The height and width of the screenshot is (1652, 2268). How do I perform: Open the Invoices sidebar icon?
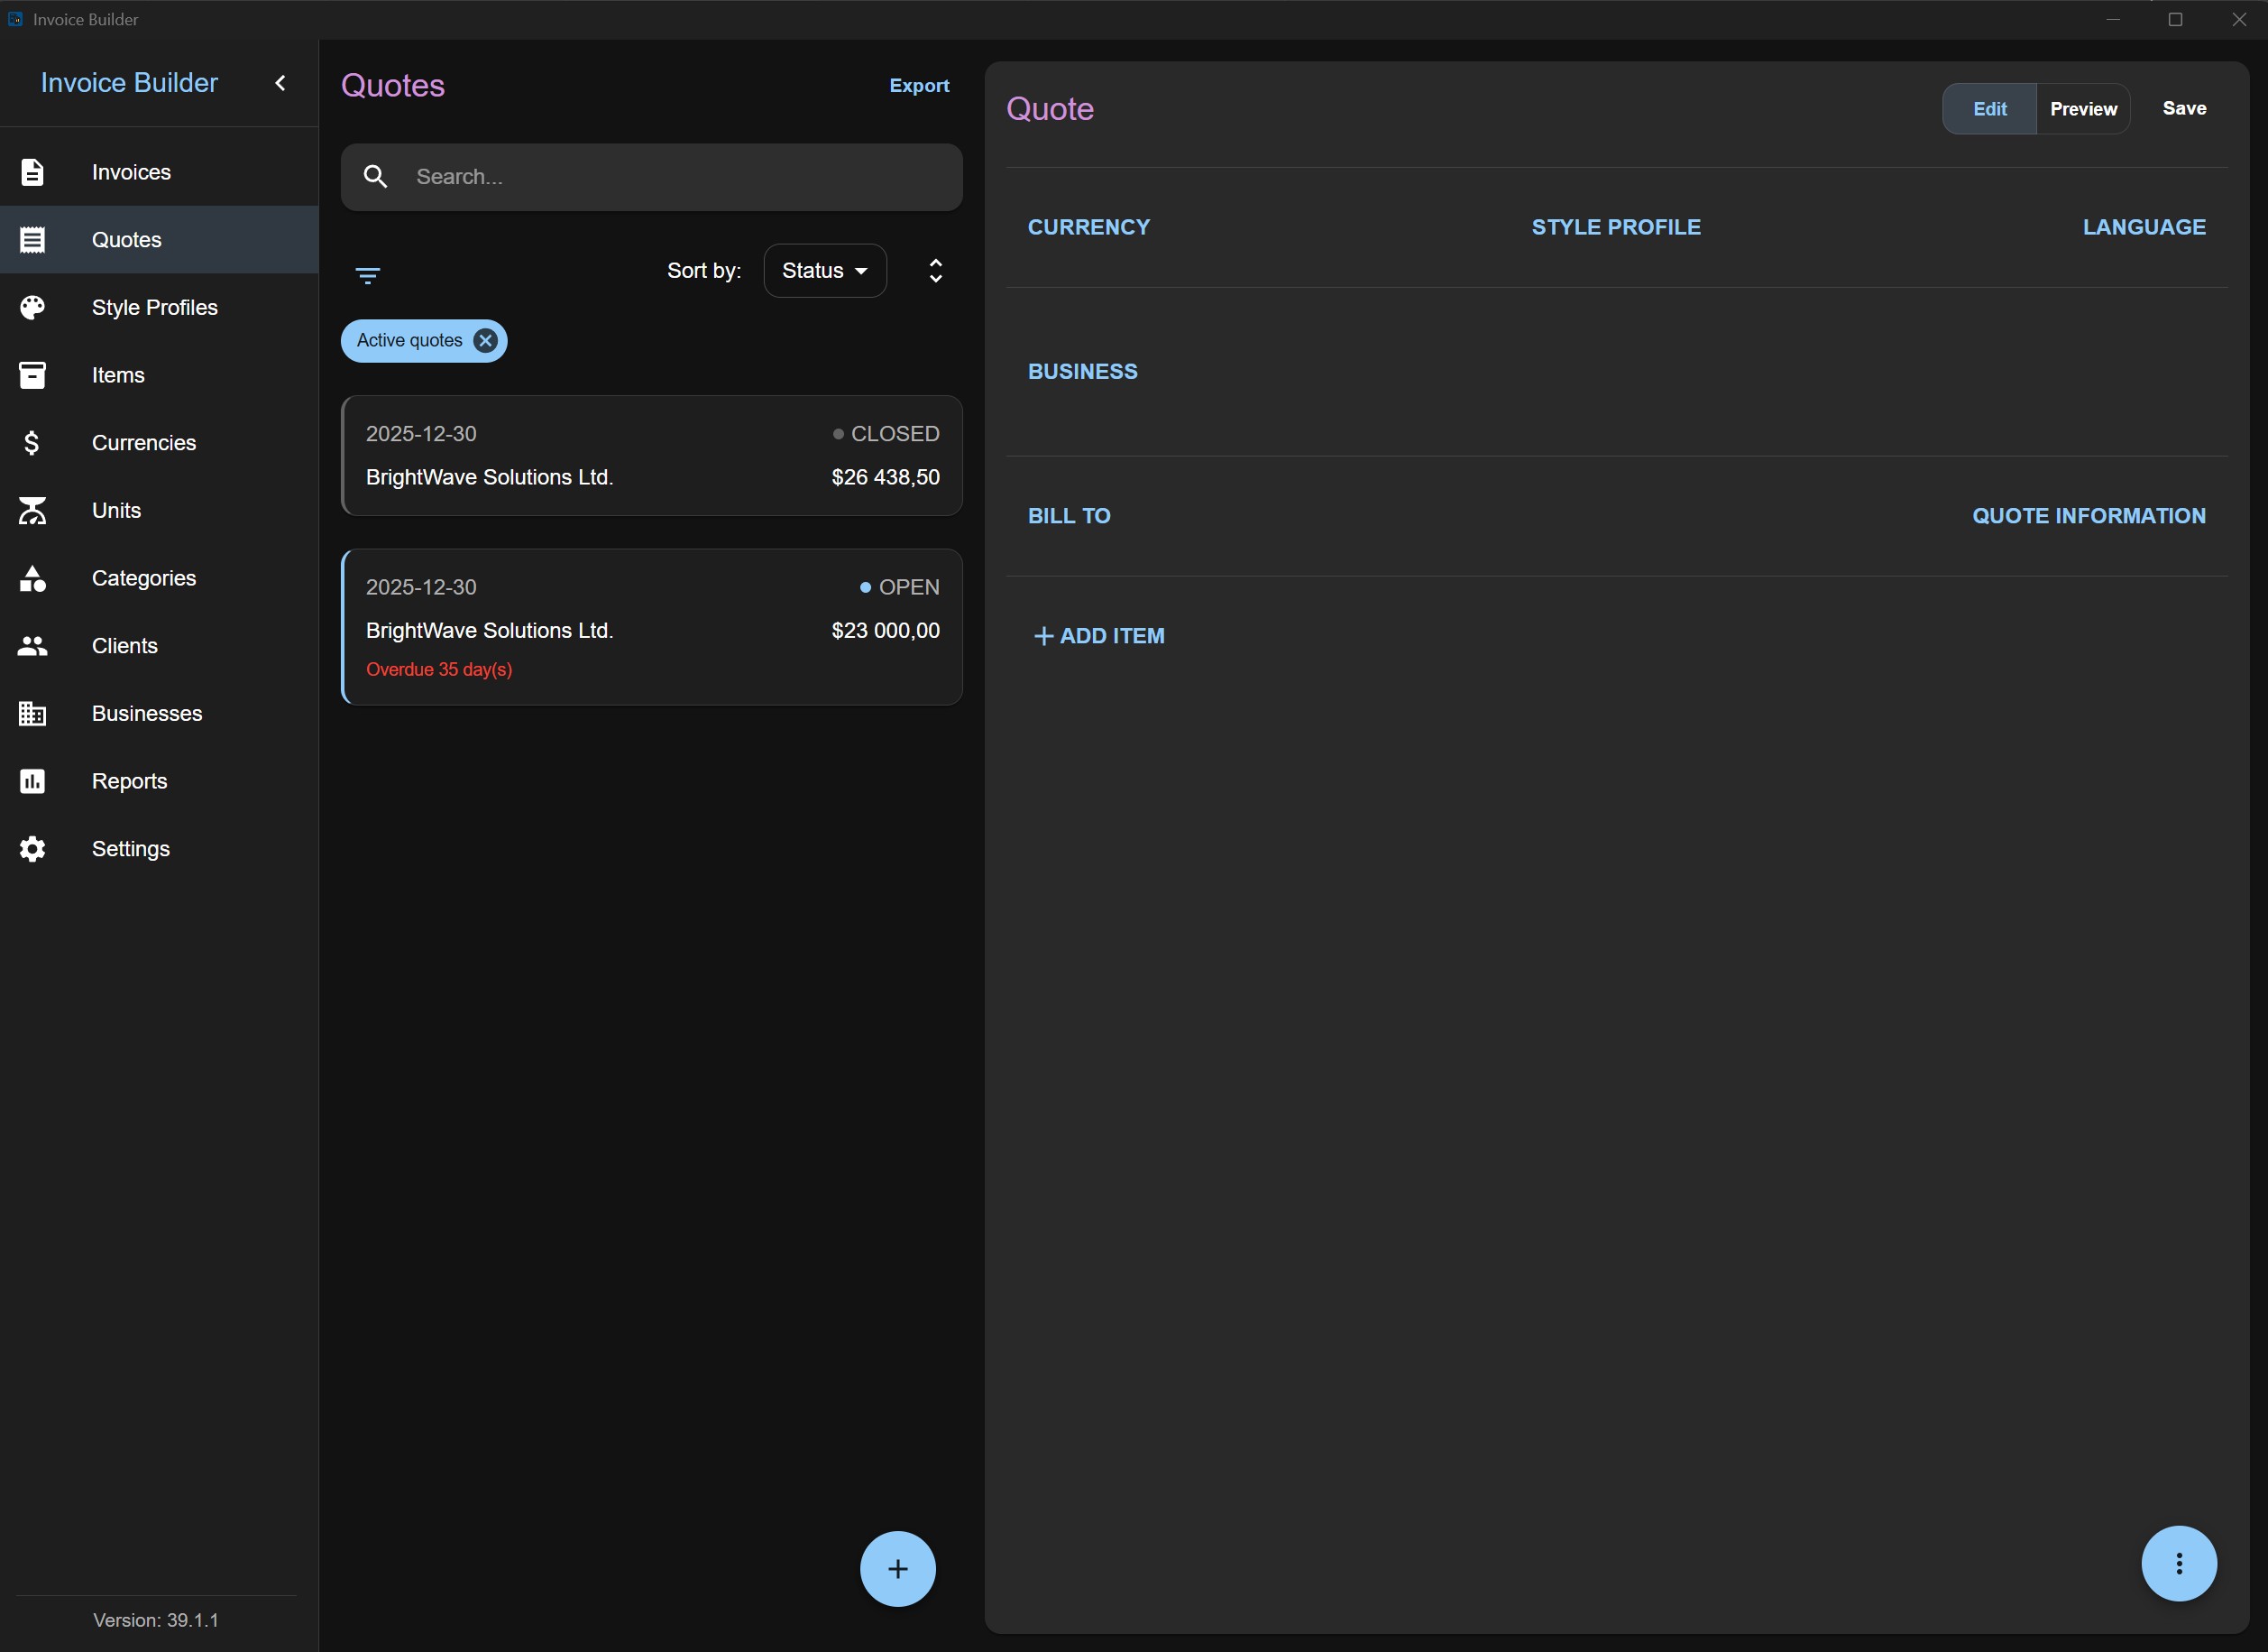click(x=32, y=172)
